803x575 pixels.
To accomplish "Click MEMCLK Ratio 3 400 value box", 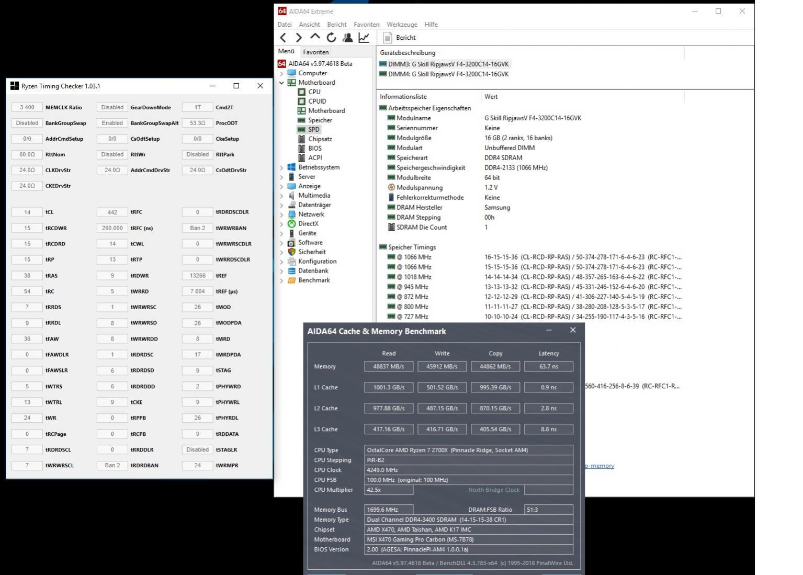I will click(27, 107).
